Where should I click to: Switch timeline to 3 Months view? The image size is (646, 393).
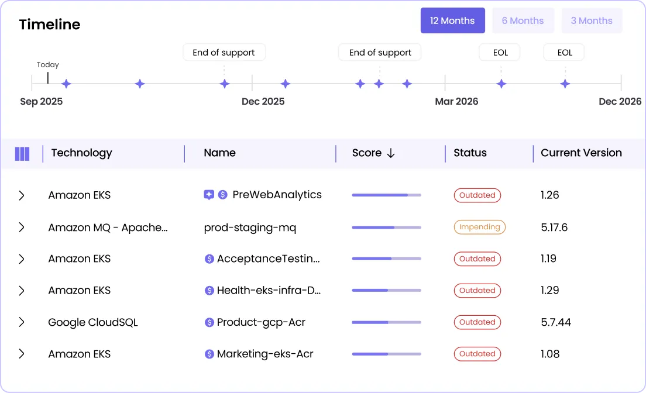(592, 21)
